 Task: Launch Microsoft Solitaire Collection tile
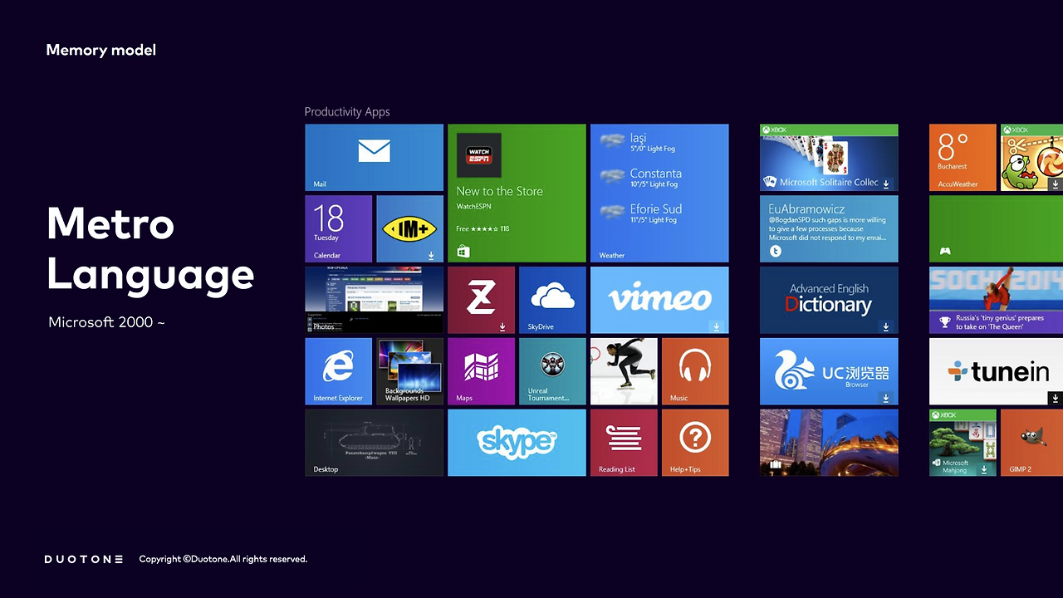click(829, 158)
